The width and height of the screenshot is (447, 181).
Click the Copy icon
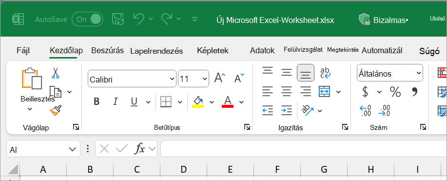tap(55, 92)
